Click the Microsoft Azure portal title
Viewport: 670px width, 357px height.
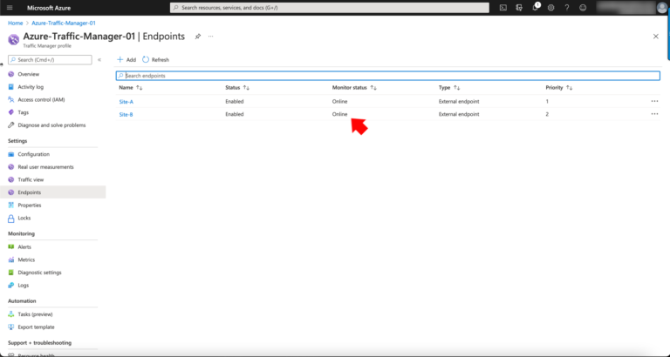coord(49,8)
